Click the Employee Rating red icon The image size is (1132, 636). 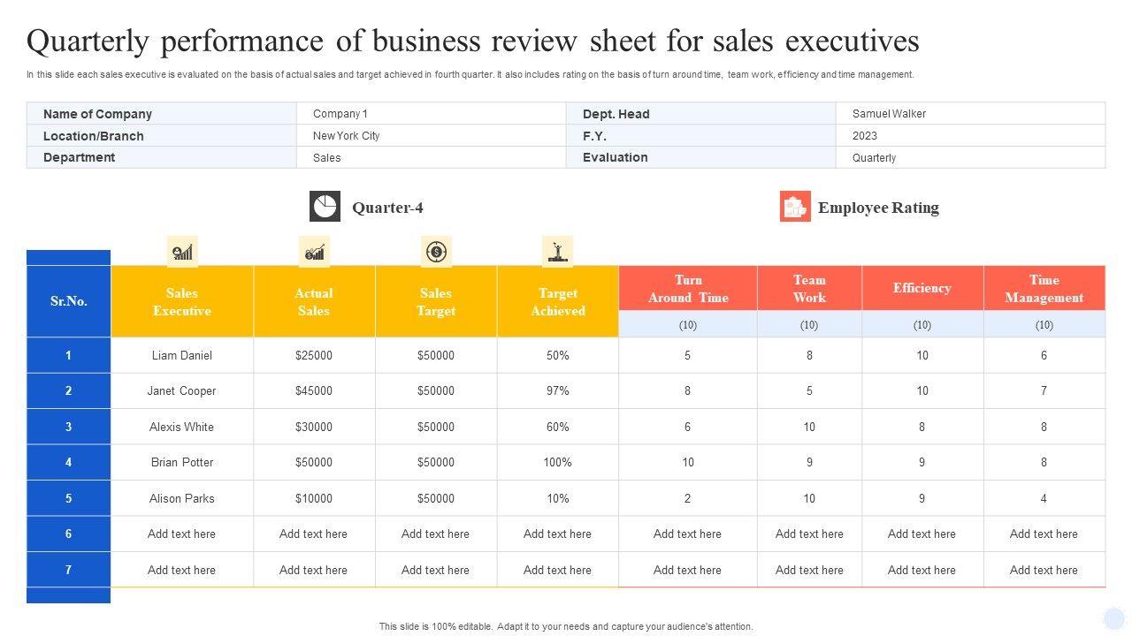795,206
